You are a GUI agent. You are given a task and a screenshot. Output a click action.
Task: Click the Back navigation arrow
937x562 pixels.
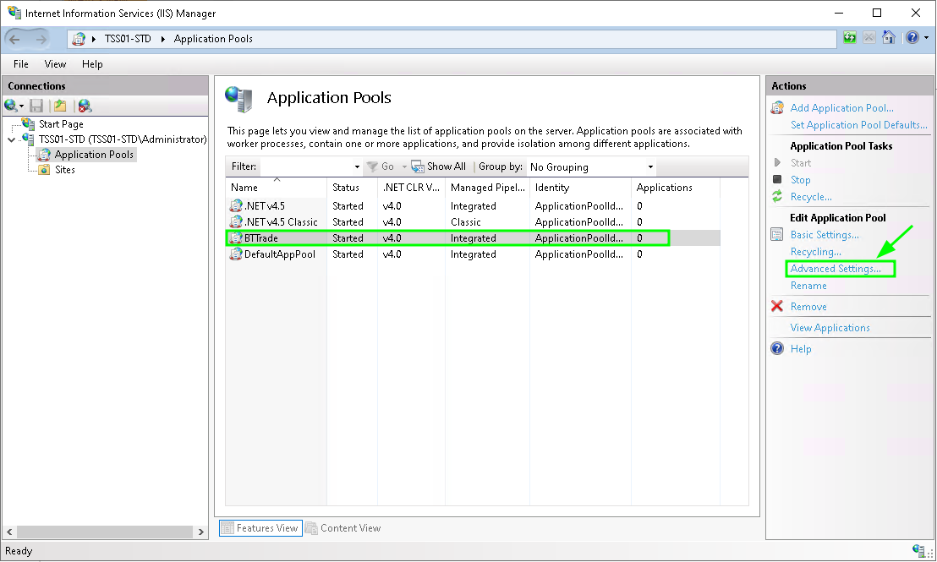click(15, 40)
